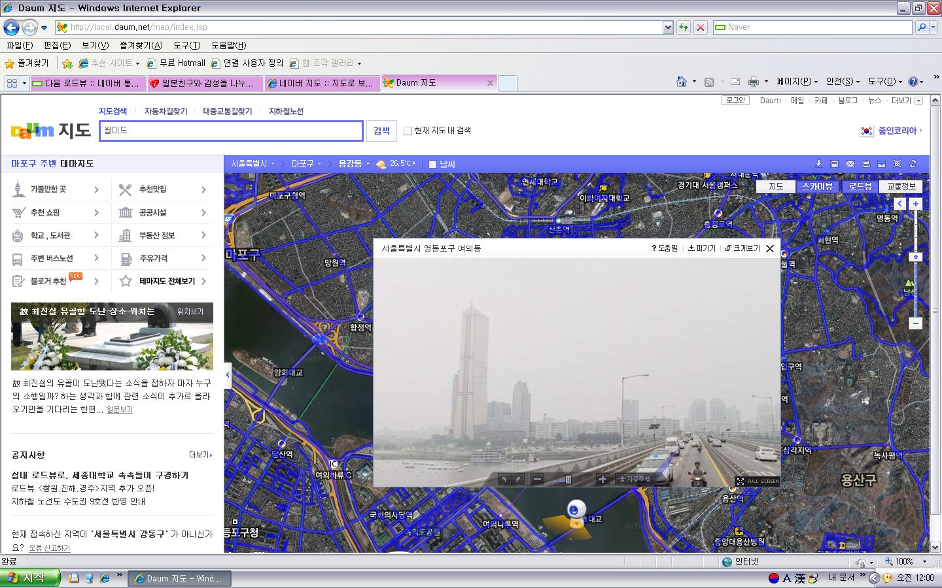Click the 로그인 login button

(735, 101)
